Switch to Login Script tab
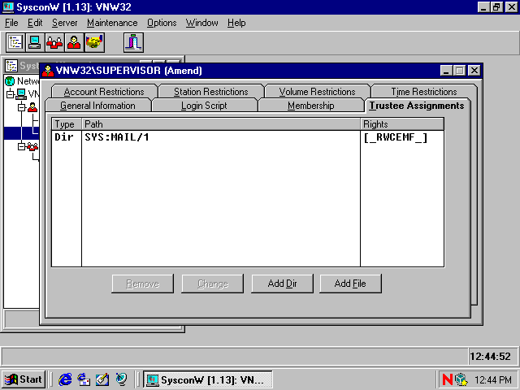 pyautogui.click(x=204, y=106)
